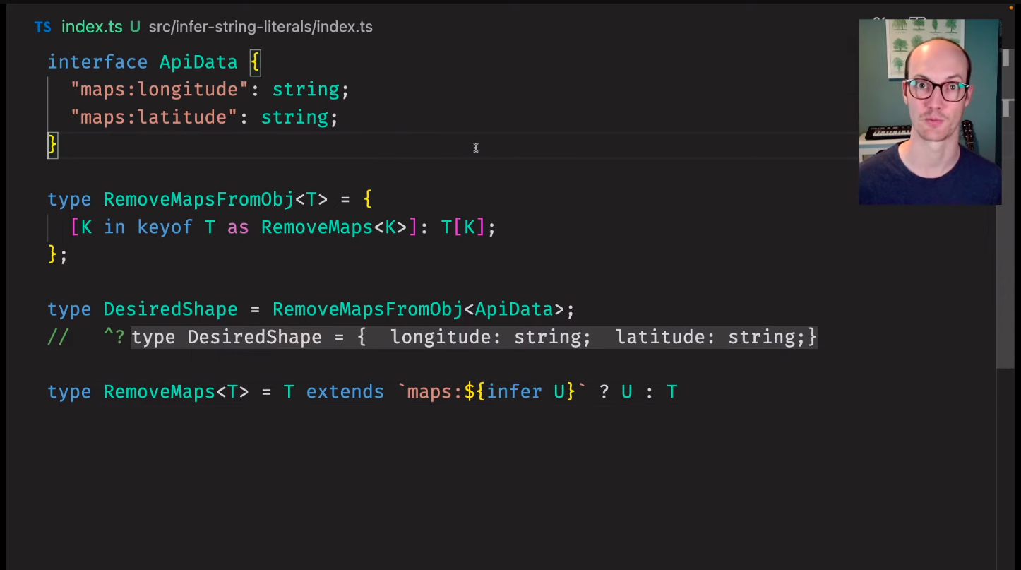Click the 'keyof' keyword in mapped type
The height and width of the screenshot is (570, 1021).
(x=164, y=227)
